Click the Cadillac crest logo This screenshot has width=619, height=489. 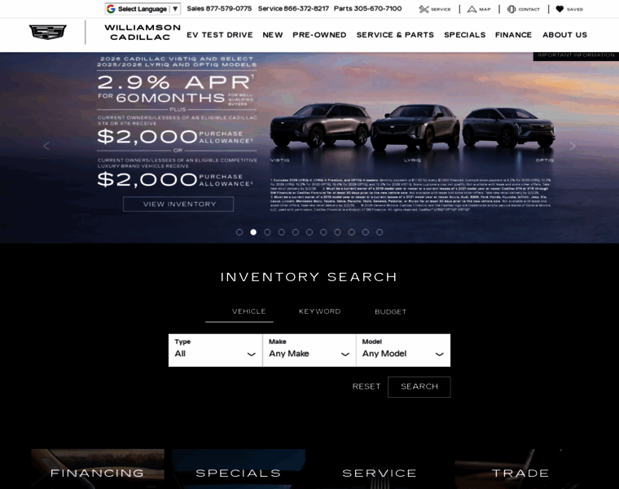coord(48,32)
